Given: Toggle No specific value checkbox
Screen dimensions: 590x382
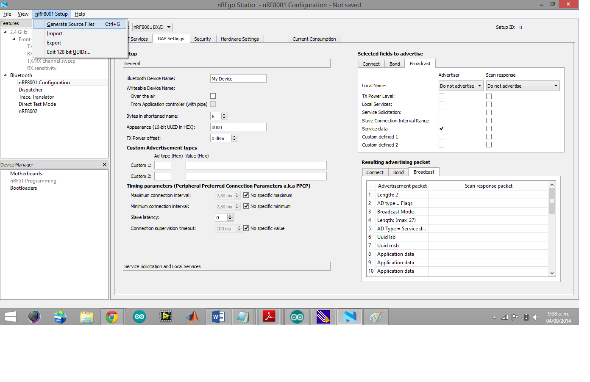Looking at the screenshot, I should coord(246,228).
